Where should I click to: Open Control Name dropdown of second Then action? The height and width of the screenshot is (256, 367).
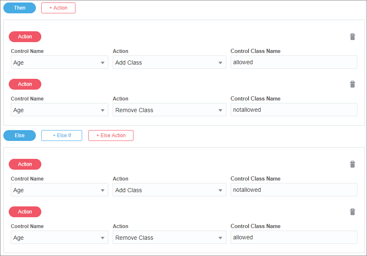(x=59, y=110)
